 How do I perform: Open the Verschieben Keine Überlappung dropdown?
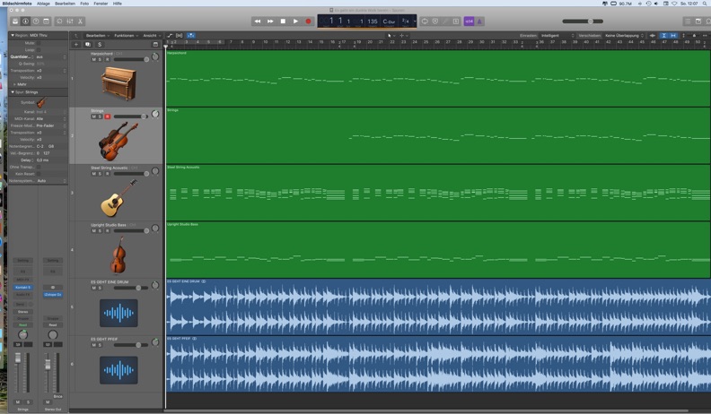point(625,35)
